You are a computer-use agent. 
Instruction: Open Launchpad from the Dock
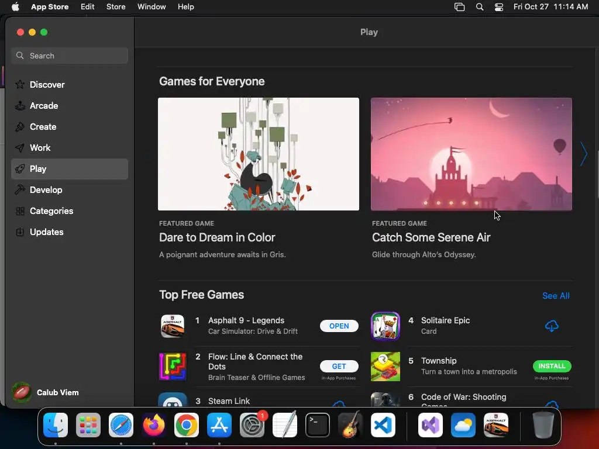click(88, 425)
